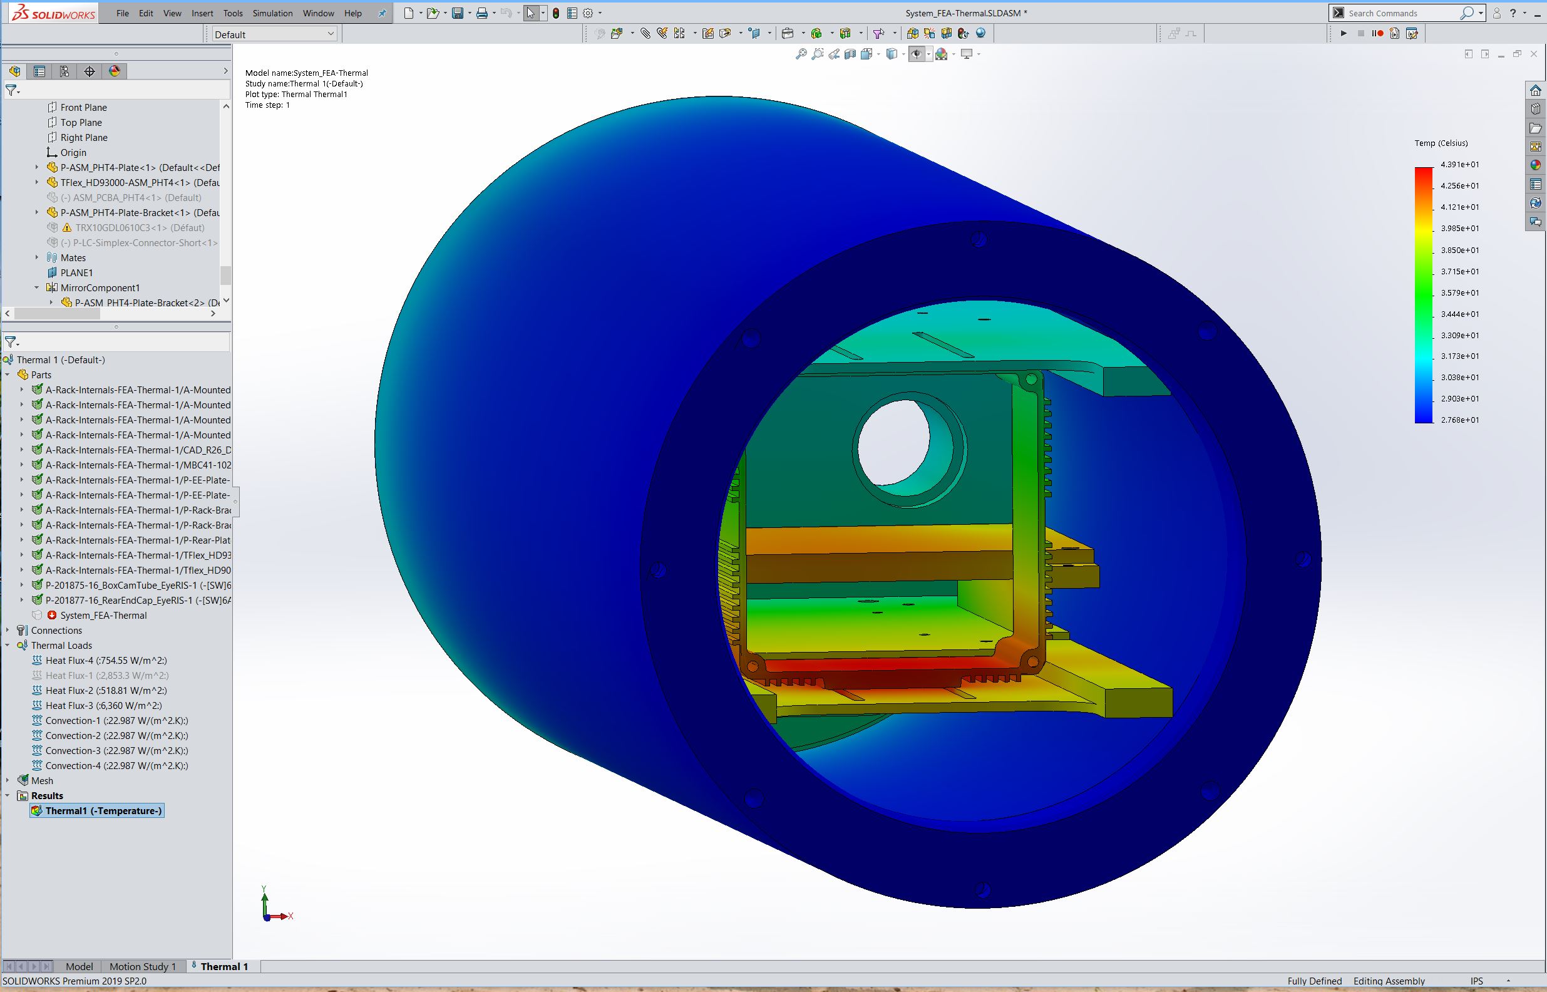
Task: Click the Play macro button
Action: click(1344, 33)
